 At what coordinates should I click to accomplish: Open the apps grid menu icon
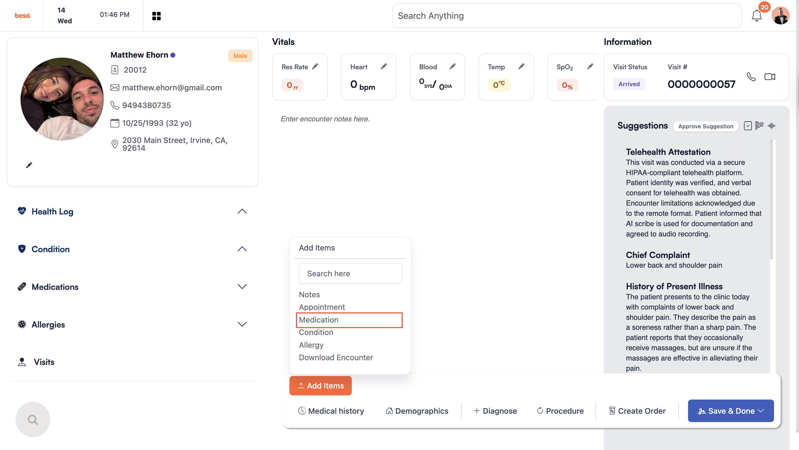coord(156,16)
